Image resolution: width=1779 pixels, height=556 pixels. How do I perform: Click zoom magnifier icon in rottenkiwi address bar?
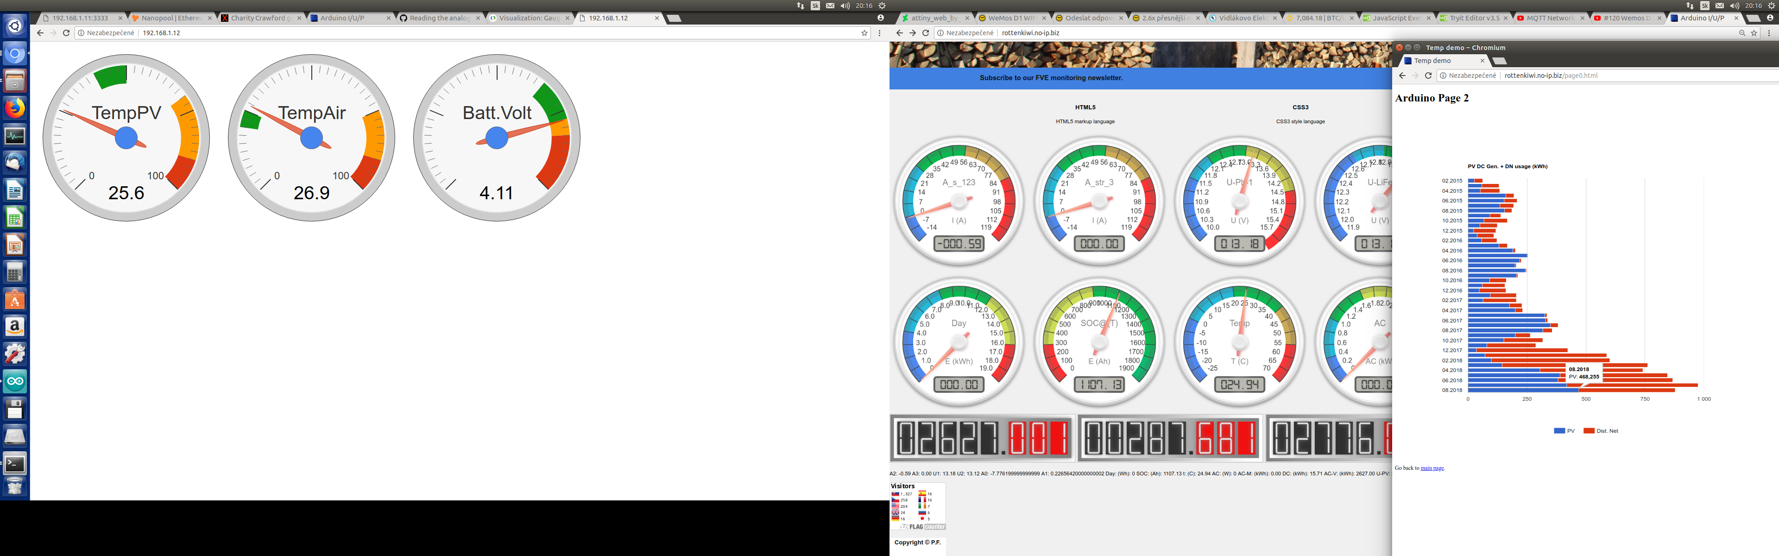tap(1742, 32)
